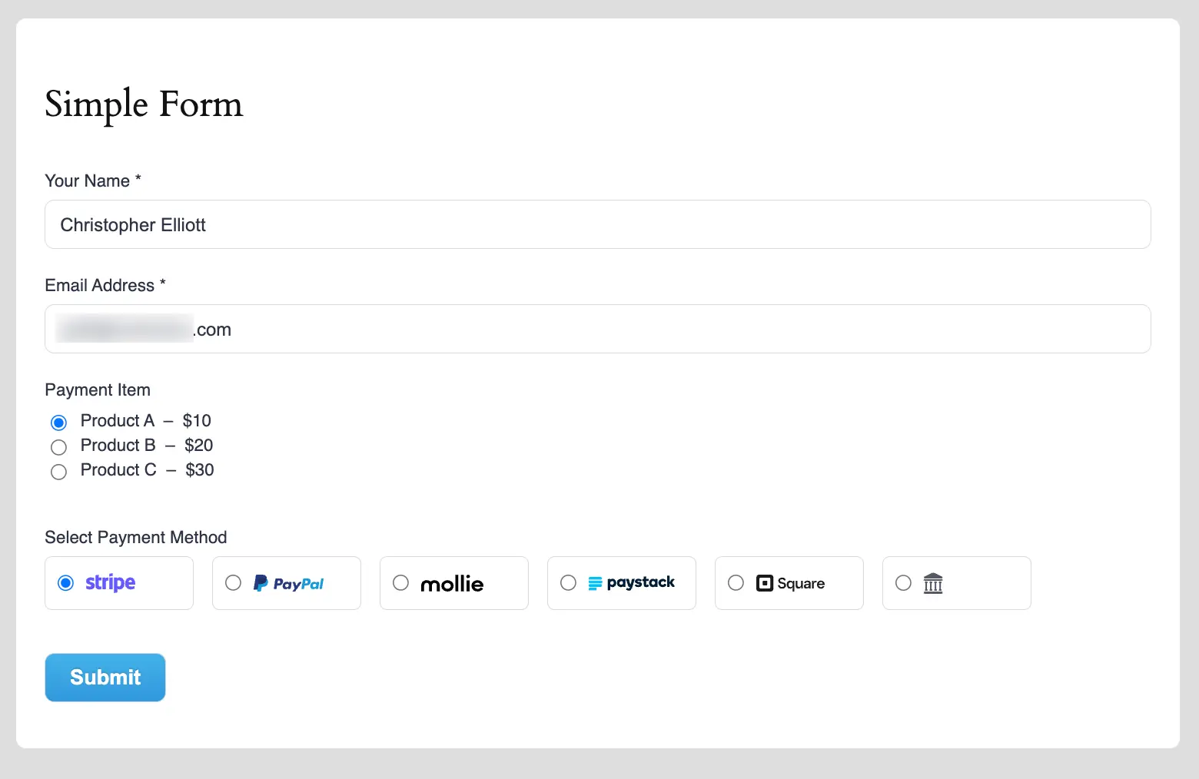The width and height of the screenshot is (1199, 779).
Task: Choose PayPal as payment method
Action: [233, 583]
